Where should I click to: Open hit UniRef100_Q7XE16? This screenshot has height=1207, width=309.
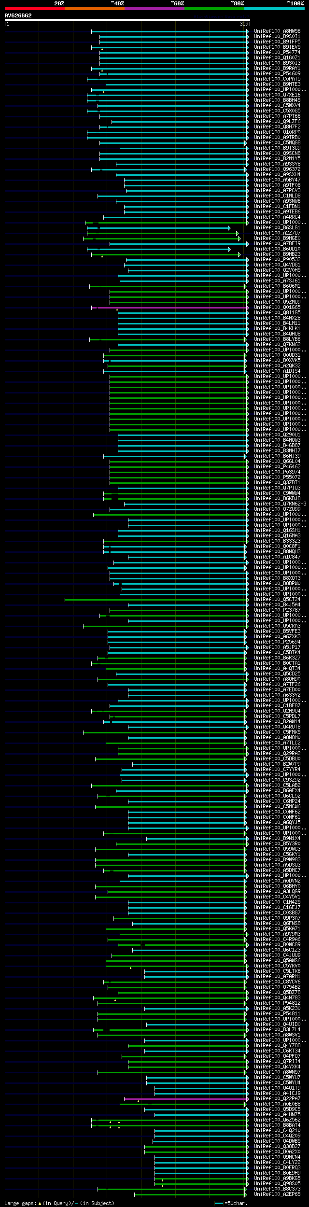point(277,95)
